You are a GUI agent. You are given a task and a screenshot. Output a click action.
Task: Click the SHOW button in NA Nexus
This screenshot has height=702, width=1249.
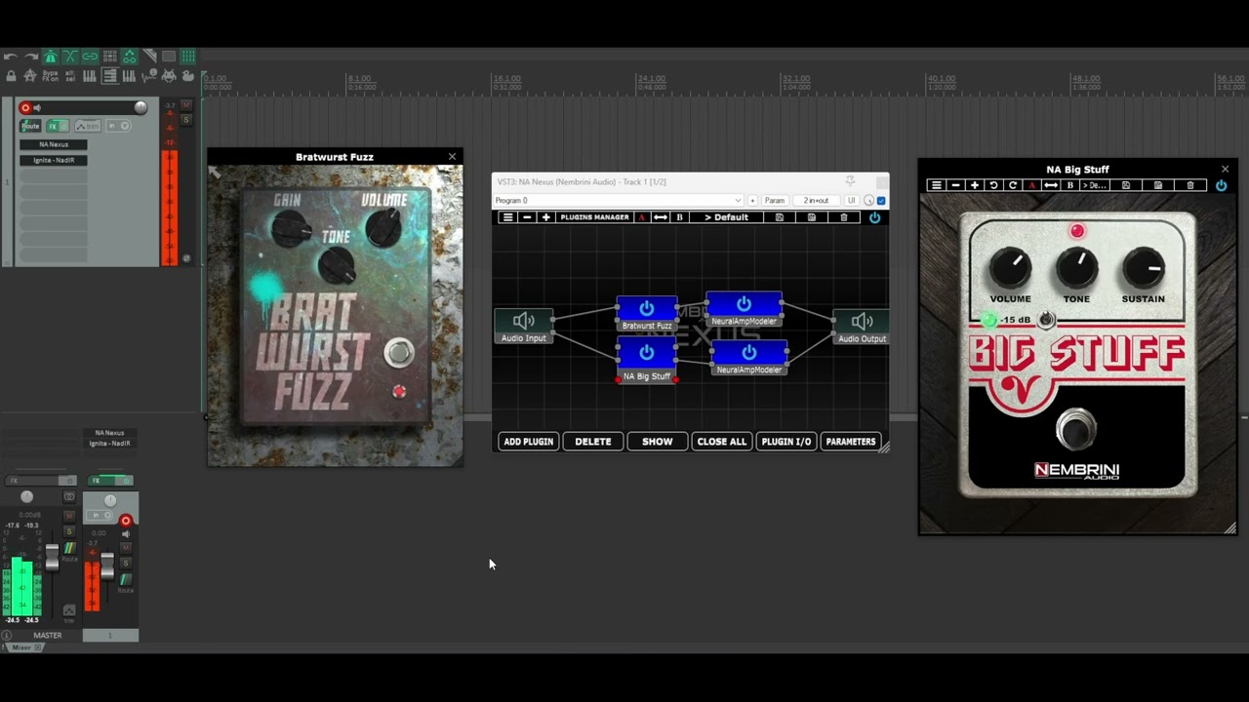pos(657,442)
